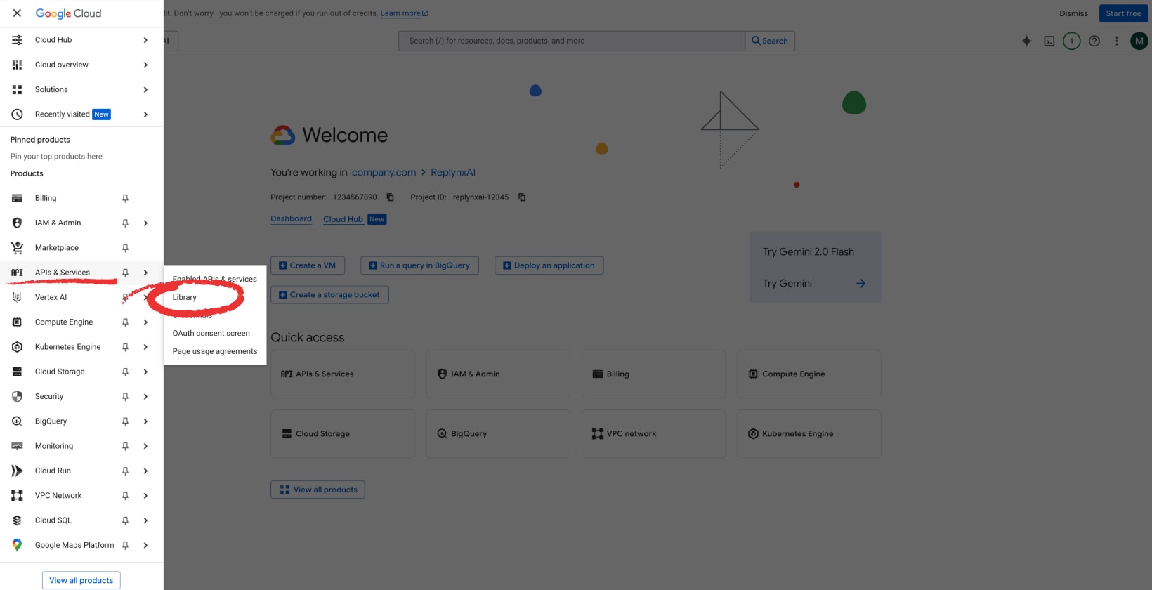The height and width of the screenshot is (590, 1152).
Task: Click the Search button in top bar
Action: click(770, 41)
